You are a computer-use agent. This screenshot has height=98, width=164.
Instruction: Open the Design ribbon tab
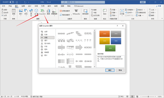coord(30,6)
